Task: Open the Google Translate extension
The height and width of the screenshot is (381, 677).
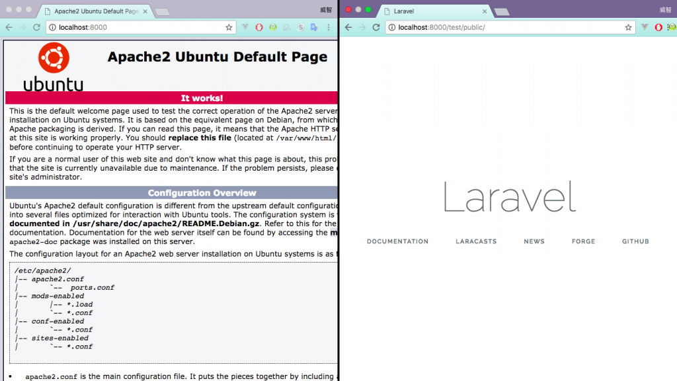Action: tap(314, 27)
